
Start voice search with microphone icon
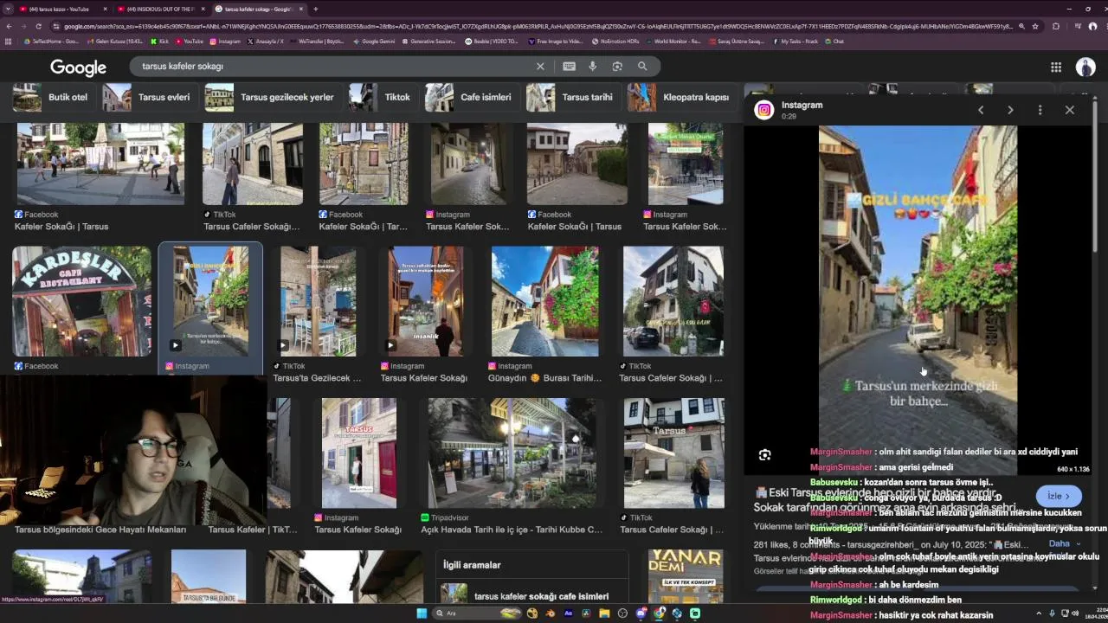point(593,66)
